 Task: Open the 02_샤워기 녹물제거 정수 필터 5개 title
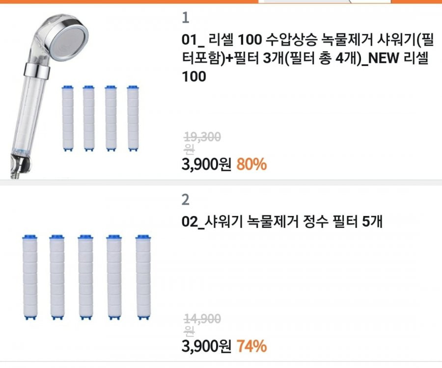282,221
